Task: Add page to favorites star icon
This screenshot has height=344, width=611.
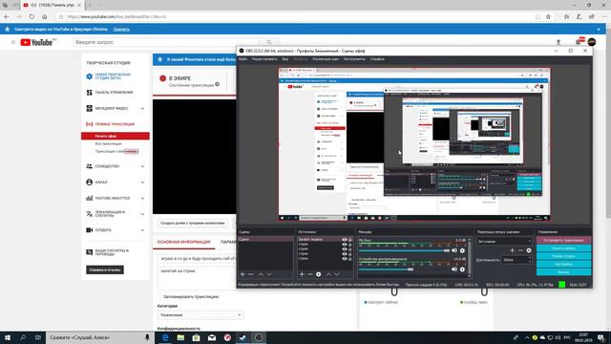Action: (x=548, y=17)
